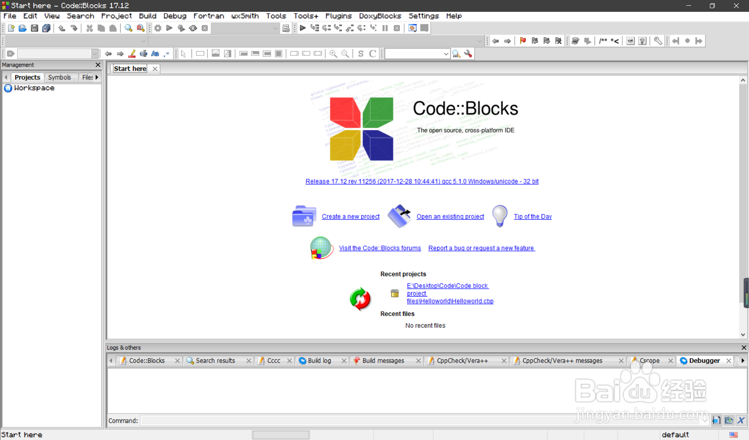This screenshot has width=749, height=440.
Task: Toggle the Match case Aa icon
Action: click(155, 53)
